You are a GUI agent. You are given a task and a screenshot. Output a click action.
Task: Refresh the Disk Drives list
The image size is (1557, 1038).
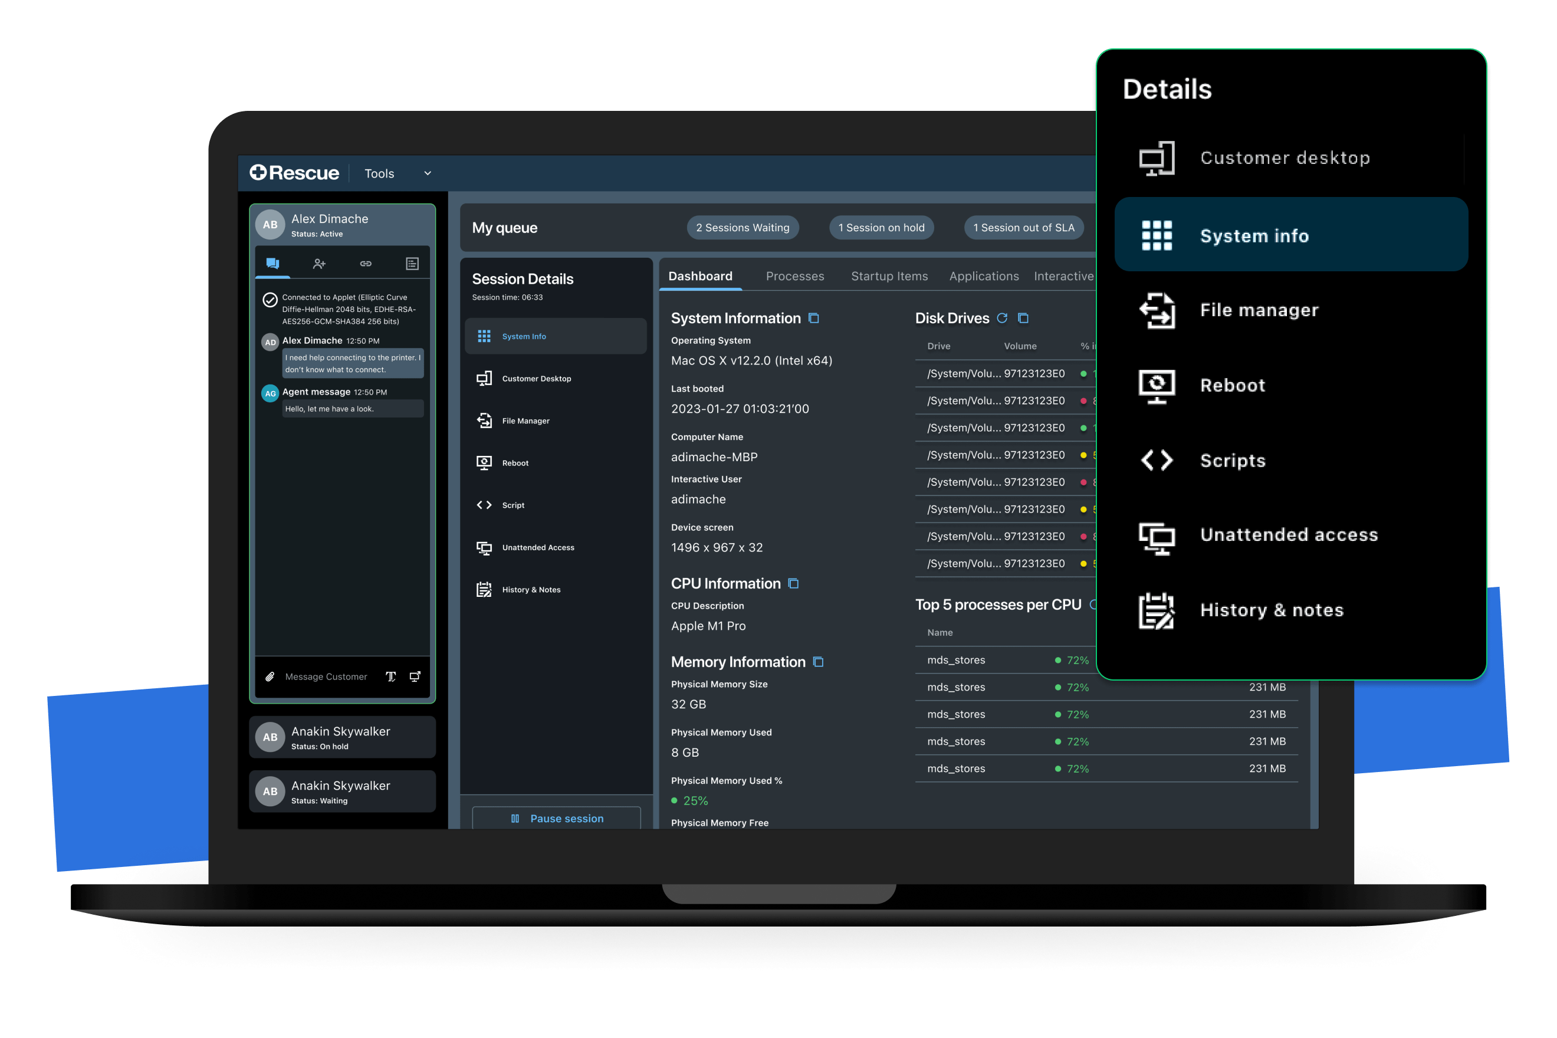[x=1002, y=318]
